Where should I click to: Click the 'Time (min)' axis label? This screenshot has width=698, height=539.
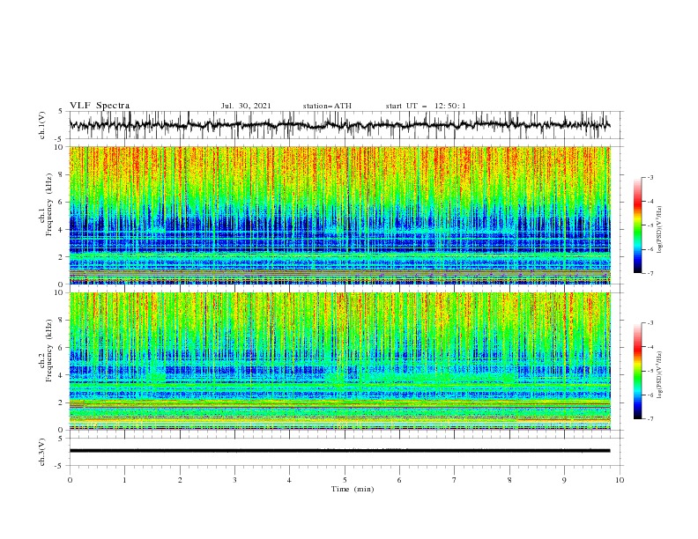pos(353,489)
